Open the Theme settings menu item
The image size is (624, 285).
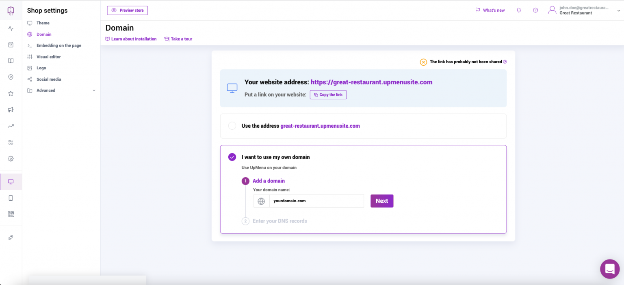43,23
